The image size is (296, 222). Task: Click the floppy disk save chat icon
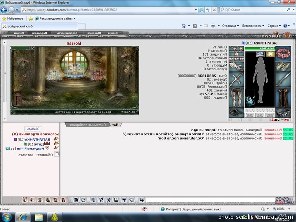point(116,200)
